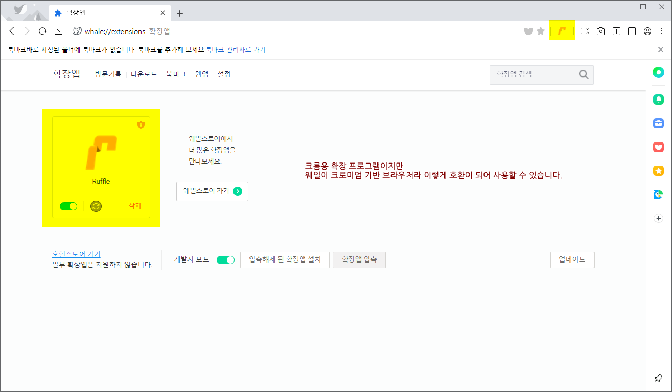Click the Whale shield icon in address bar
672x392 pixels.
pyautogui.click(x=528, y=31)
